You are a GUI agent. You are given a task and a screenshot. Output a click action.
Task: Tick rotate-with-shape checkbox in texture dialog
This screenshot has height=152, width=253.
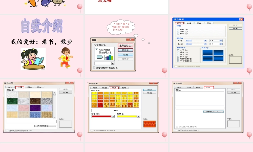click(x=7, y=131)
